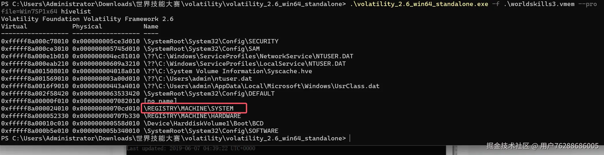The height and width of the screenshot is (155, 604).
Task: Click the Config\SOFTWARE hive entry
Action: [211, 131]
